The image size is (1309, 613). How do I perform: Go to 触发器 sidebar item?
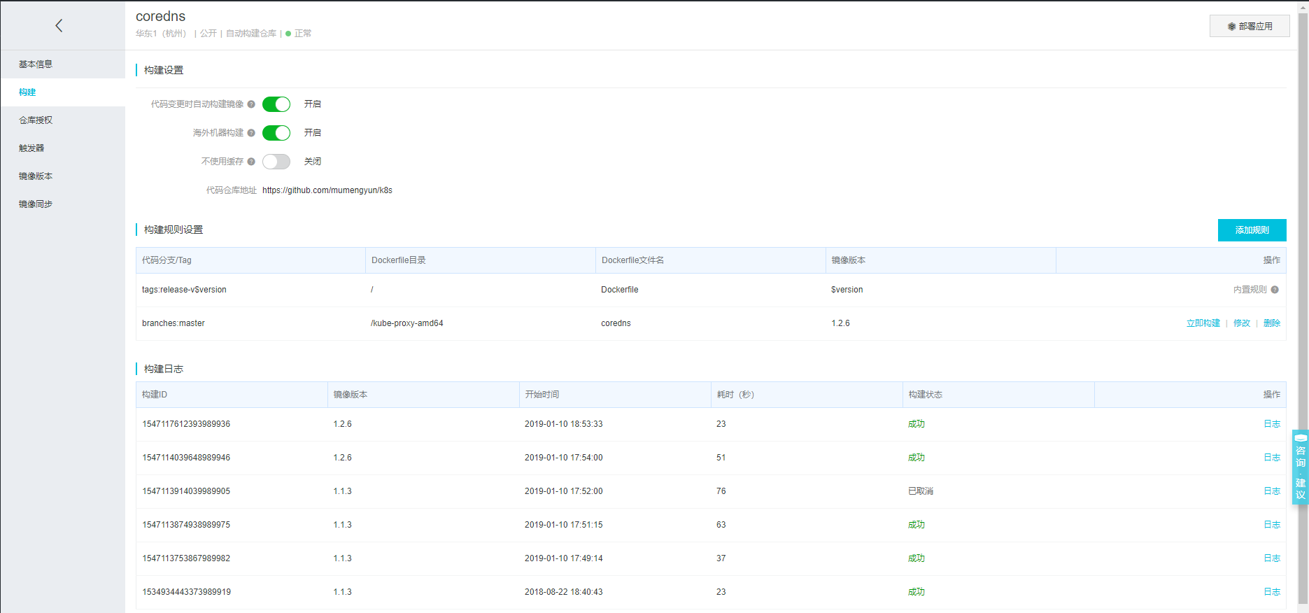click(31, 148)
